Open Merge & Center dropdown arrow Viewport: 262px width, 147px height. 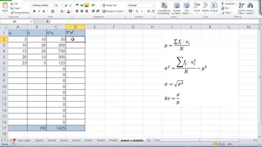click(124, 11)
